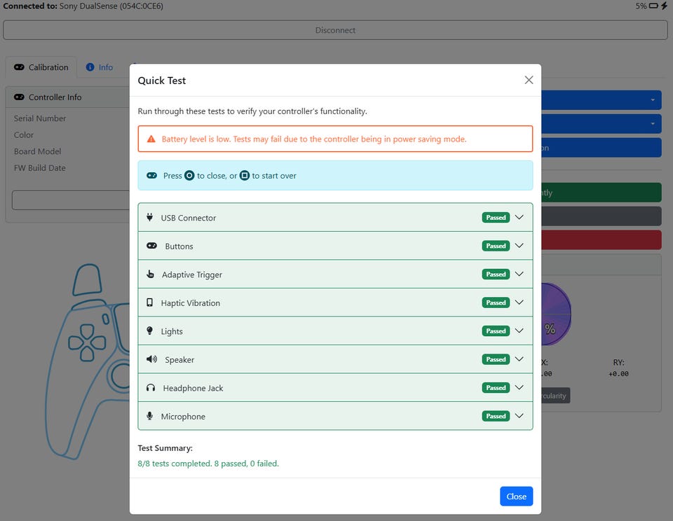Switch to the Calibration tab
Screen dimensions: 673x521
(x=41, y=67)
